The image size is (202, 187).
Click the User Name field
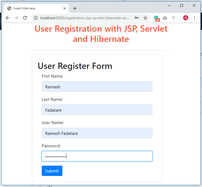tap(97, 133)
